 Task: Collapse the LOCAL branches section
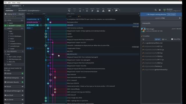14,20
